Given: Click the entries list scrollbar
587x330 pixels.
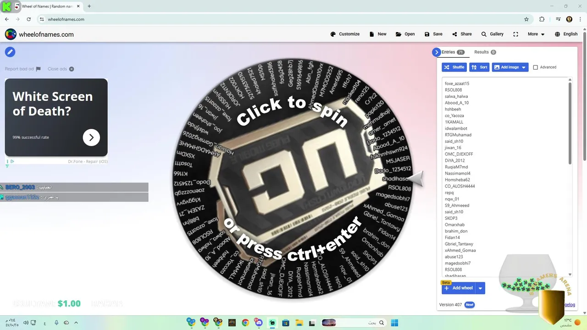Looking at the screenshot, I should pos(570,123).
